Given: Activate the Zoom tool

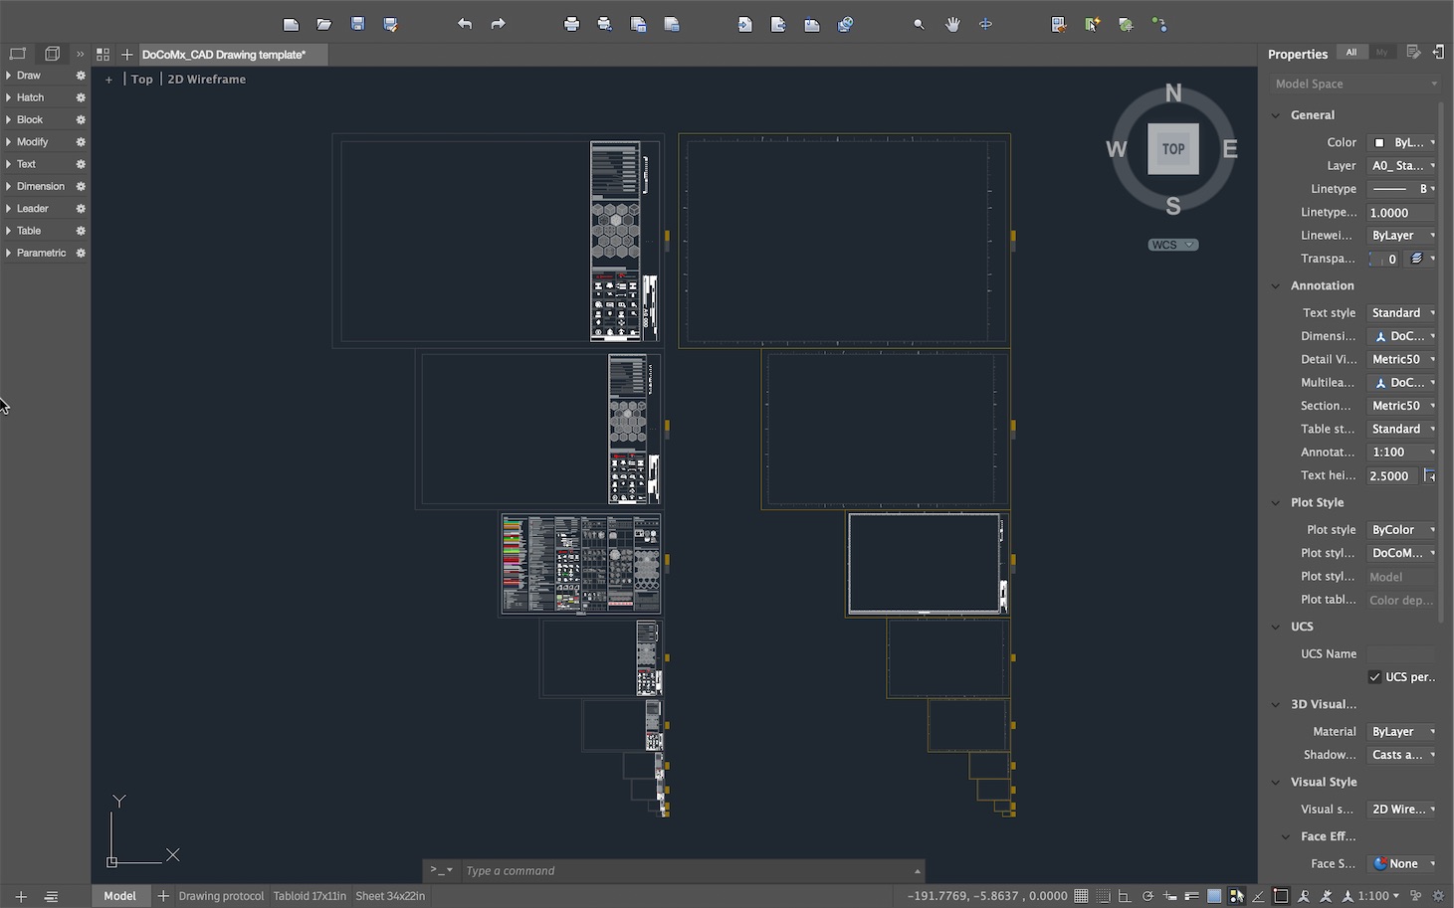Looking at the screenshot, I should pos(918,23).
